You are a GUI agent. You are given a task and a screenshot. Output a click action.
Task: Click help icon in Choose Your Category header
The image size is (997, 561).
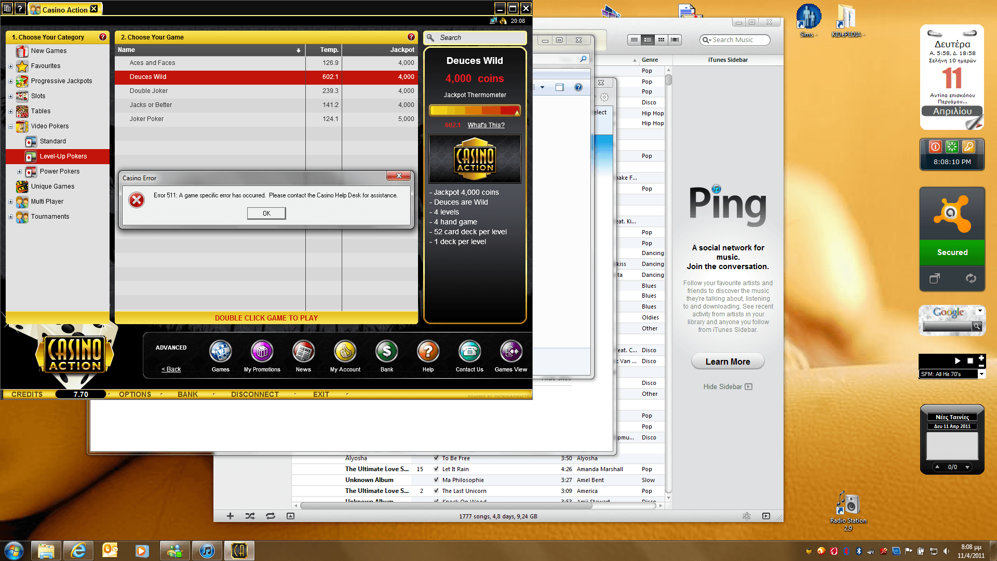(x=103, y=37)
